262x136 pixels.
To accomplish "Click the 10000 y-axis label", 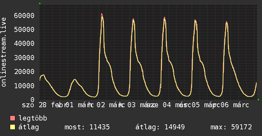I will coord(24,86).
